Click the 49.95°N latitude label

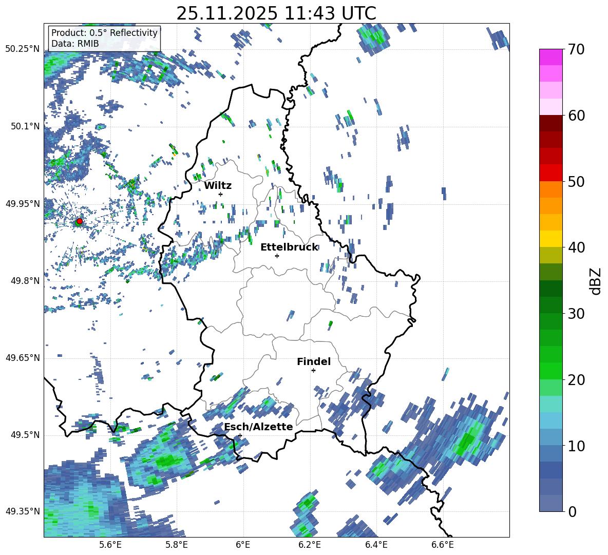pyautogui.click(x=23, y=204)
